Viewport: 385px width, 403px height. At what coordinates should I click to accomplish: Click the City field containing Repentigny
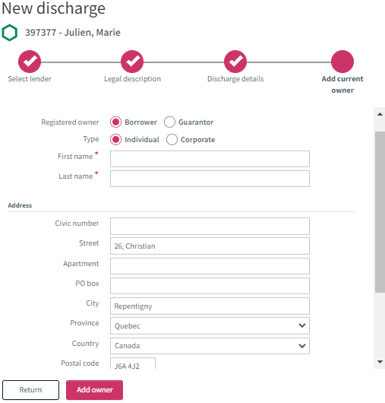click(210, 306)
